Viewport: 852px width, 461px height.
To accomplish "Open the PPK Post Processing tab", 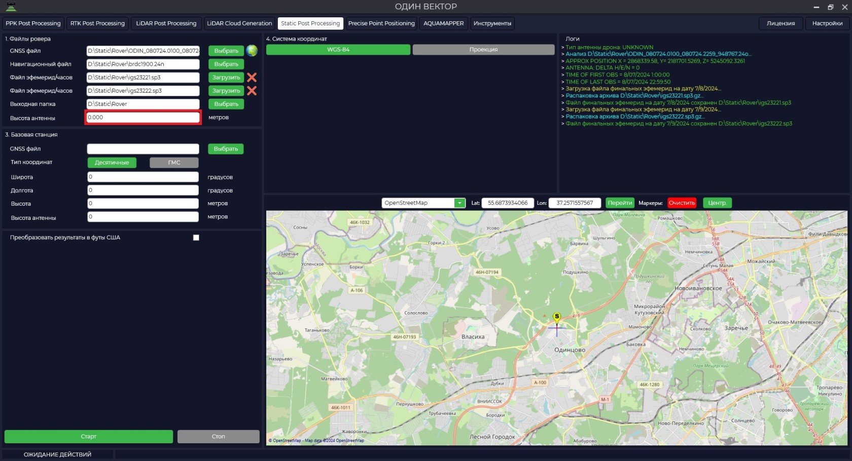I will (33, 23).
